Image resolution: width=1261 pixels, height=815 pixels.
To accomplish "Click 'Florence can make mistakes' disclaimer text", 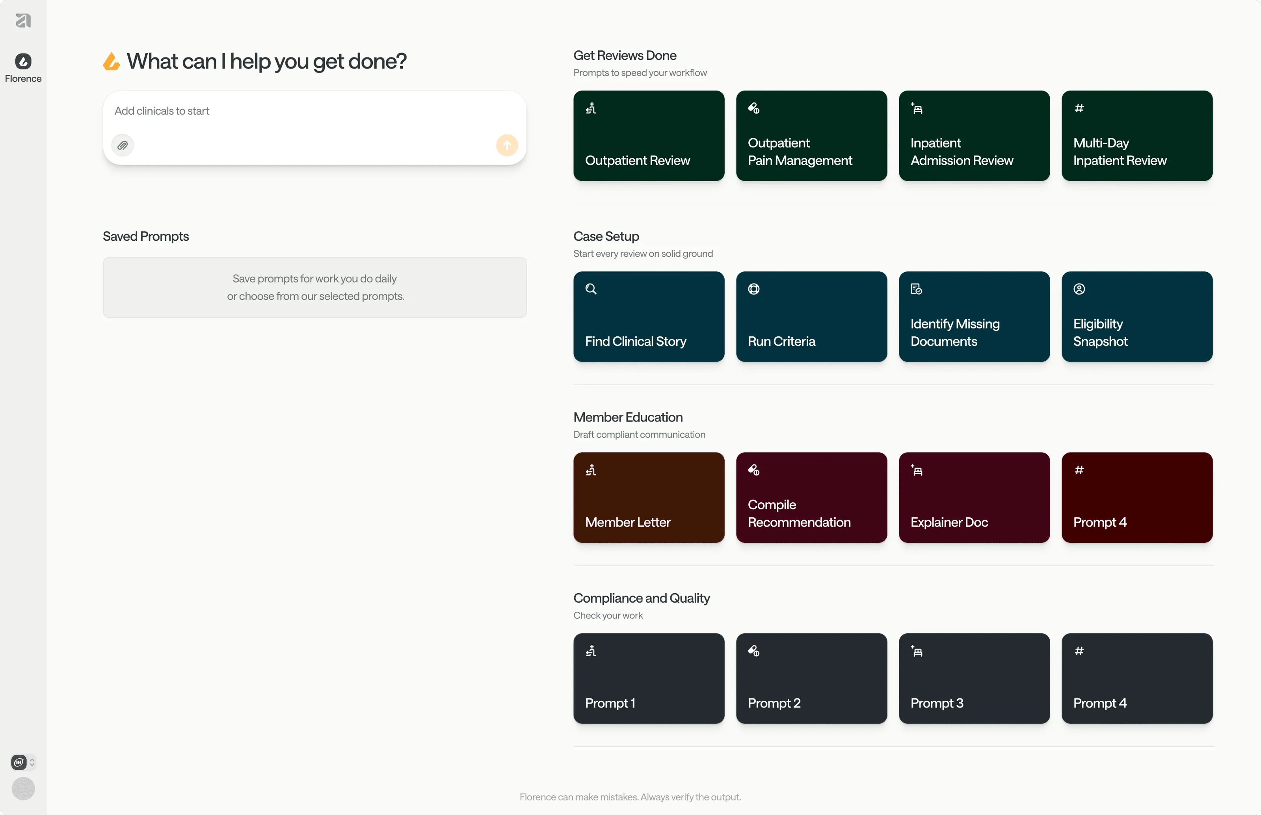I will tap(630, 797).
